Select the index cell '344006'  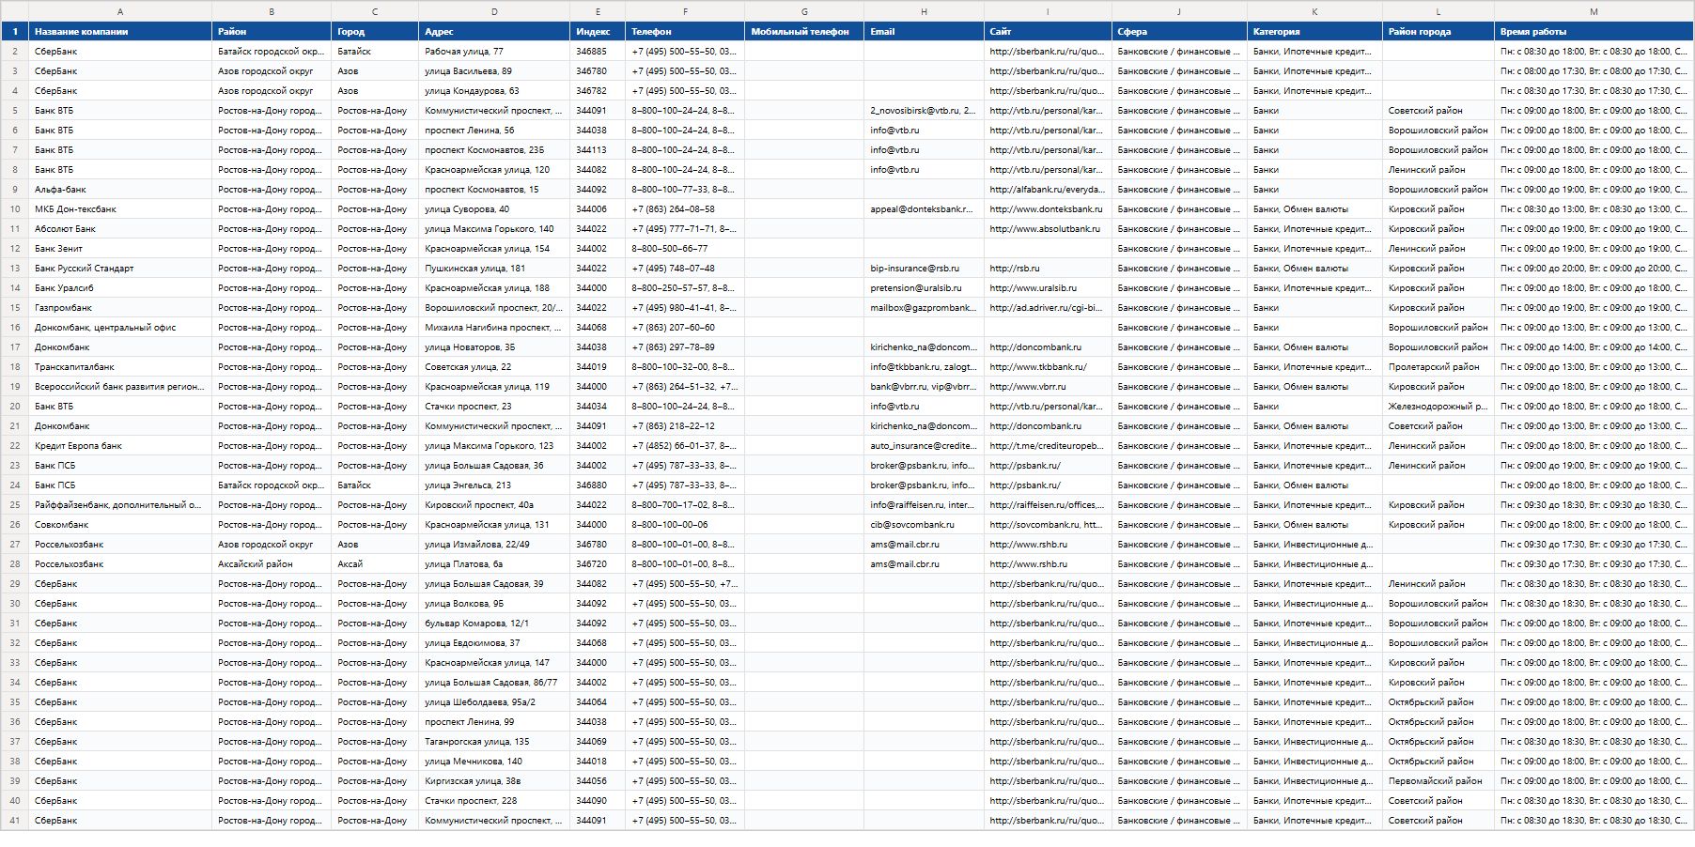point(598,209)
